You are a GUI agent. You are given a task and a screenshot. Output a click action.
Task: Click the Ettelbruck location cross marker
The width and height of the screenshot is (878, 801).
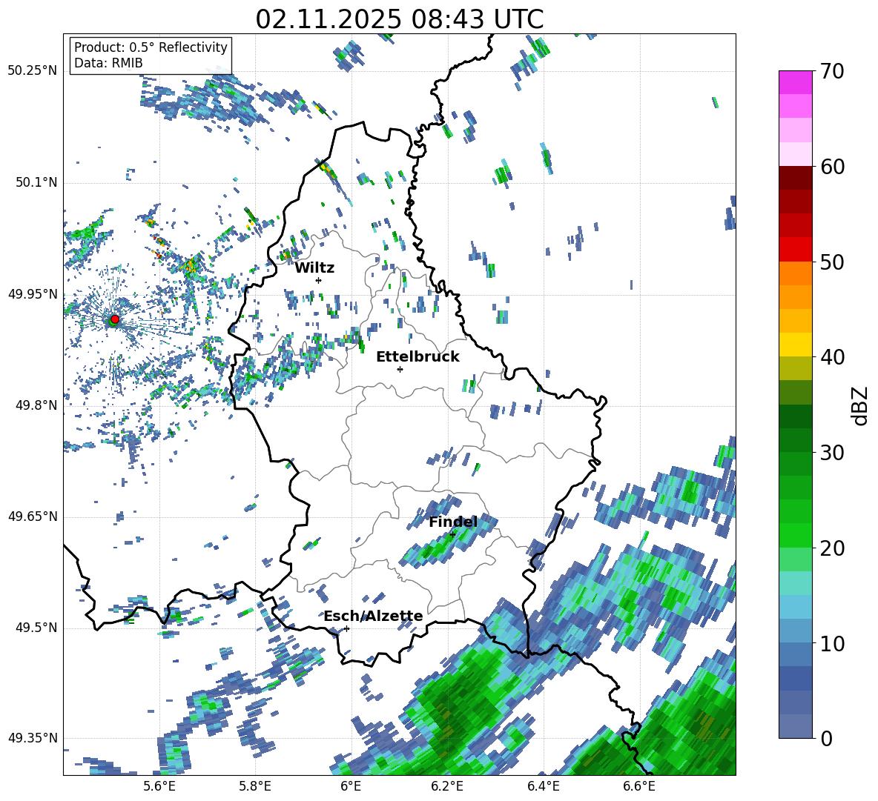point(400,369)
